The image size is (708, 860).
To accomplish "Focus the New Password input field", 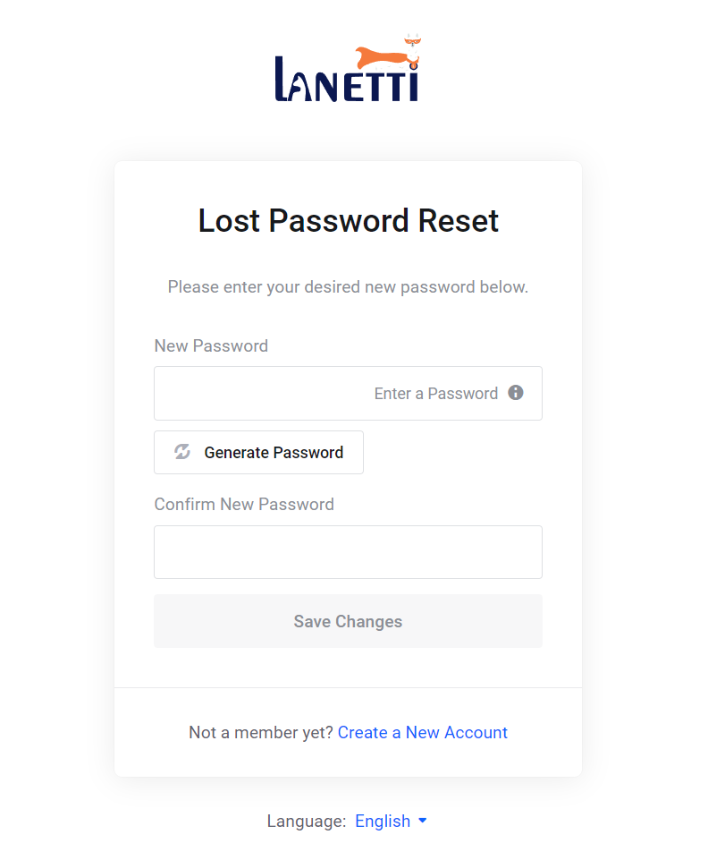I will click(348, 393).
